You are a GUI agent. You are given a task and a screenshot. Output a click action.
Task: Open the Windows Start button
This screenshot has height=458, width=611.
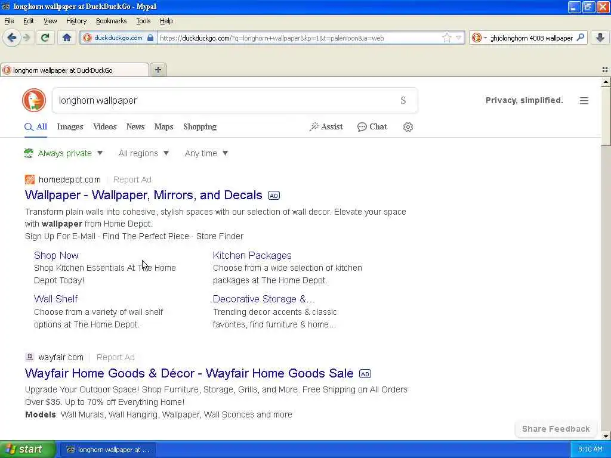pos(27,450)
